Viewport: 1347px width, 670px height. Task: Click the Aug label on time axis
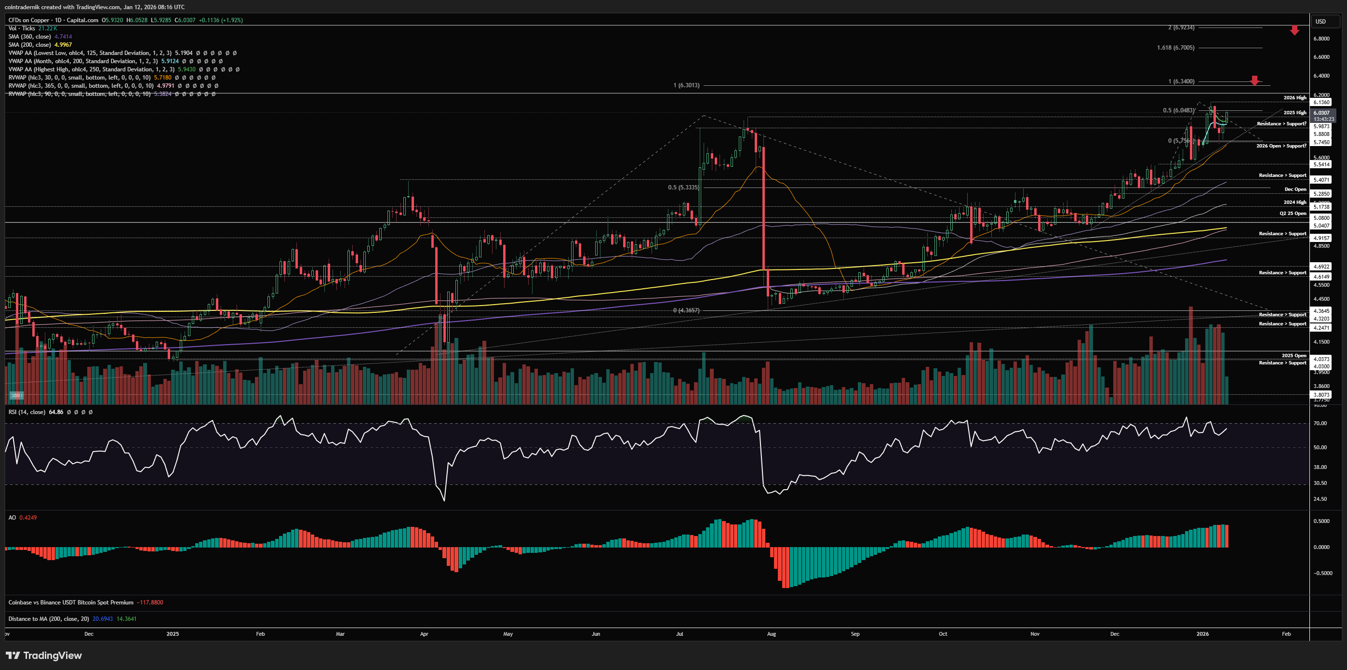click(771, 634)
